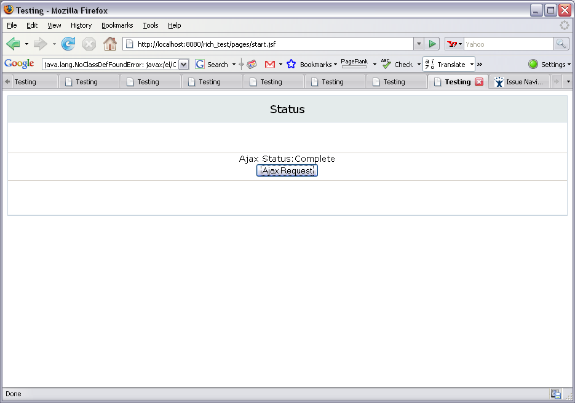Click the Yahoo search input field

point(509,44)
